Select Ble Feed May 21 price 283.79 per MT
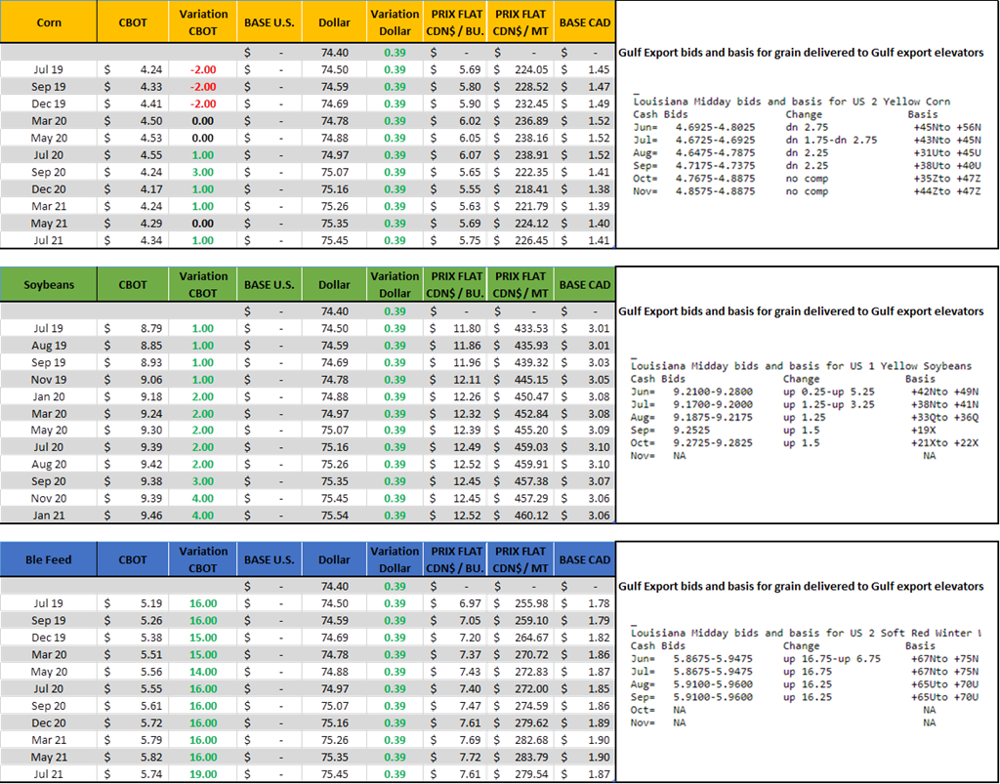 click(x=523, y=757)
